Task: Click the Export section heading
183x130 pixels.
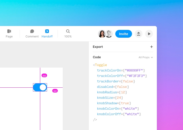Action: point(98,47)
